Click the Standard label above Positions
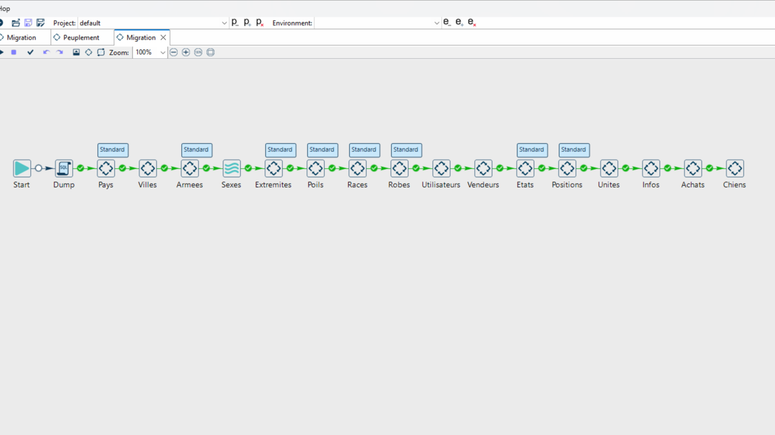The image size is (775, 435). 574,150
